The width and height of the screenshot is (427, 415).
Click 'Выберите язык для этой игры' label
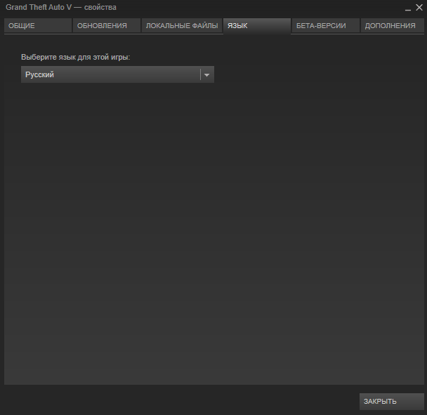(75, 57)
